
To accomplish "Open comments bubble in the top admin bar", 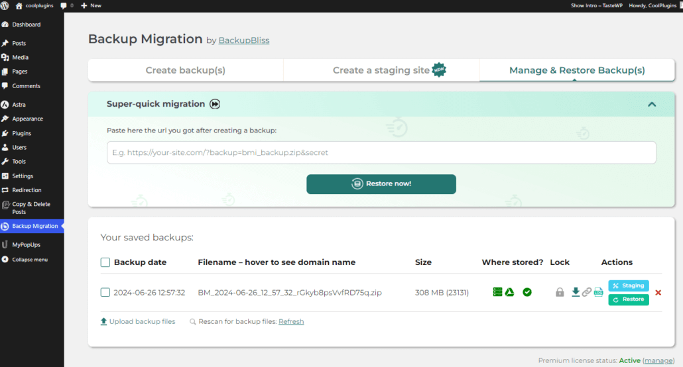I will 66,5.
